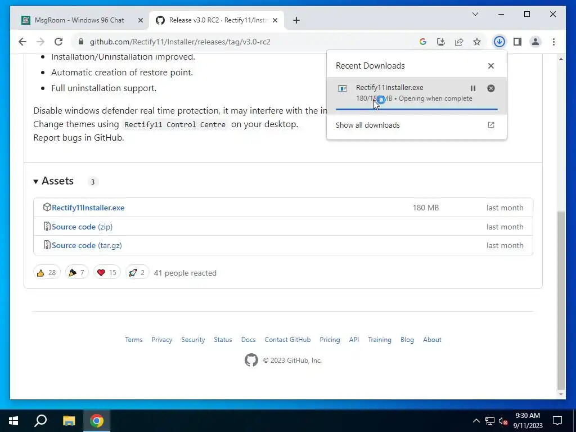Viewport: 576px width, 432px height.
Task: Share this page icon
Action: coord(459,42)
